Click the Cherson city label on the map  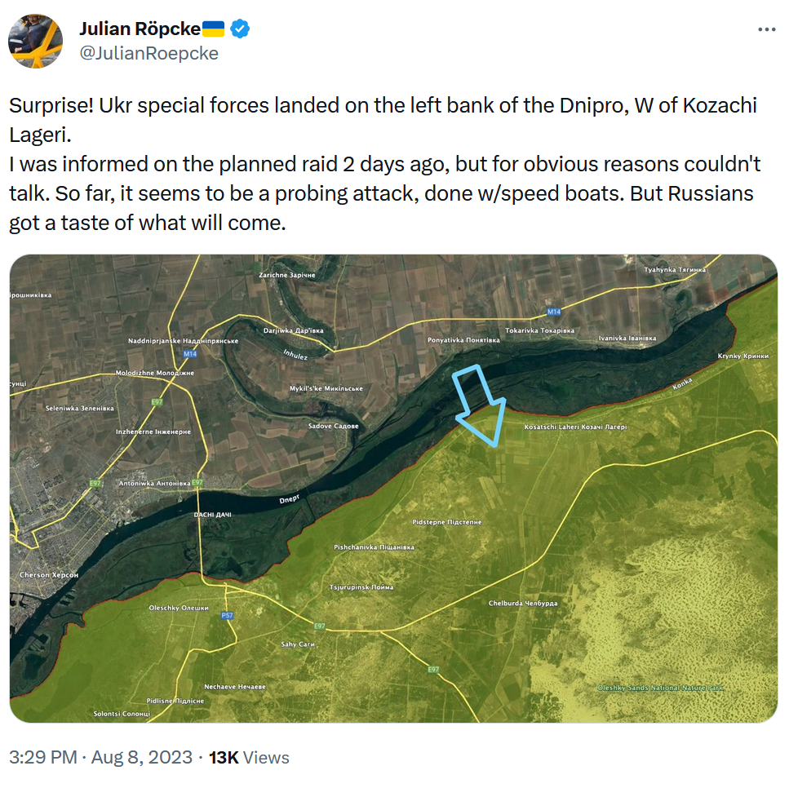pos(49,575)
